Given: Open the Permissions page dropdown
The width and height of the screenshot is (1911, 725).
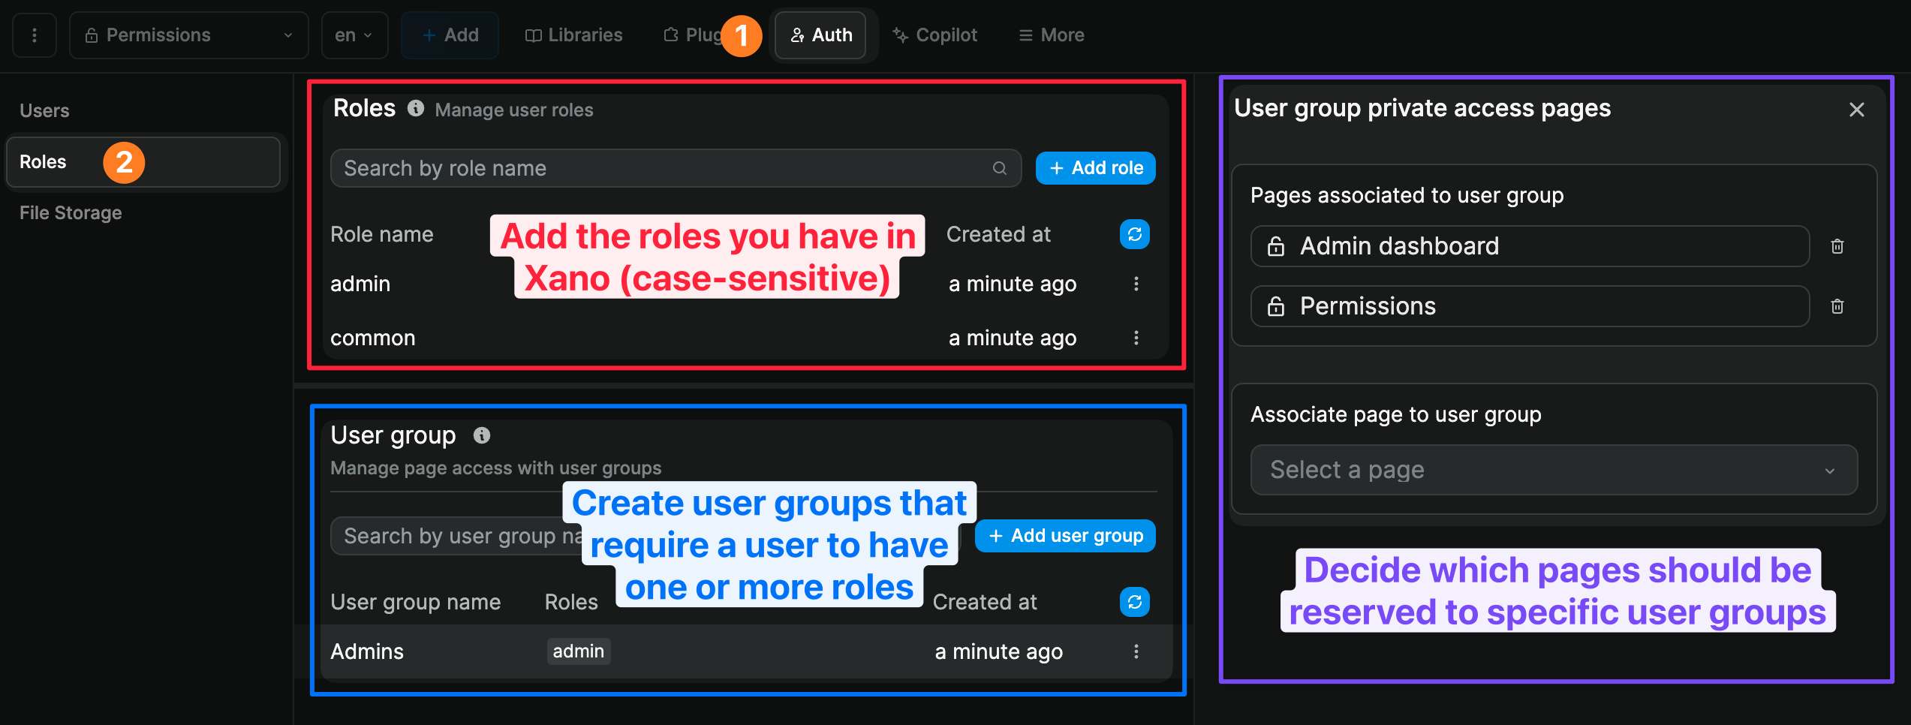Looking at the screenshot, I should tap(188, 35).
